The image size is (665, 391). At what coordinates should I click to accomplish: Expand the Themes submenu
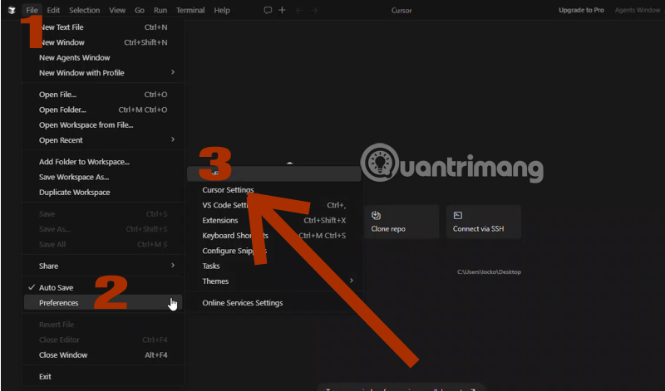pos(214,281)
